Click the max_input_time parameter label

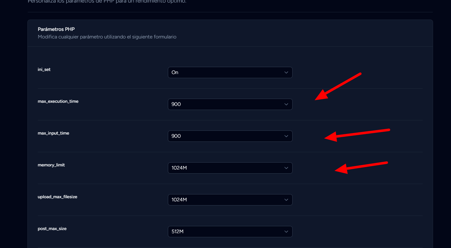pos(54,133)
